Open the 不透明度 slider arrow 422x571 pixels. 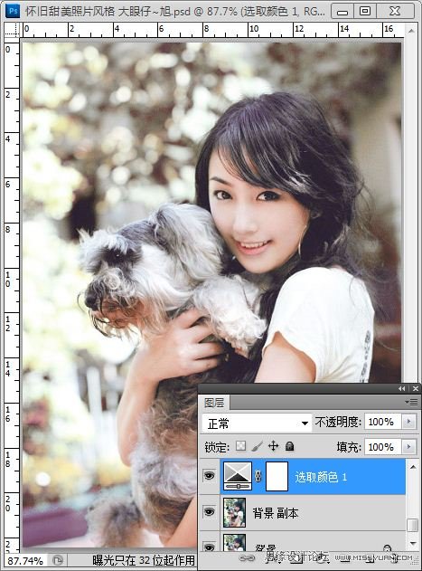tap(408, 422)
